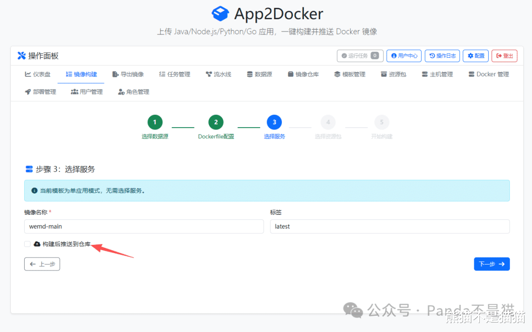Click the 步骤 3: 选择服务 heading

(x=65, y=169)
